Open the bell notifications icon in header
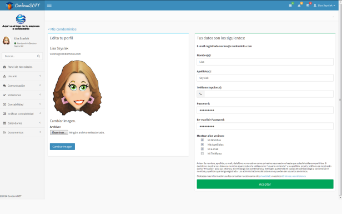The width and height of the screenshot is (342, 214). point(299,6)
